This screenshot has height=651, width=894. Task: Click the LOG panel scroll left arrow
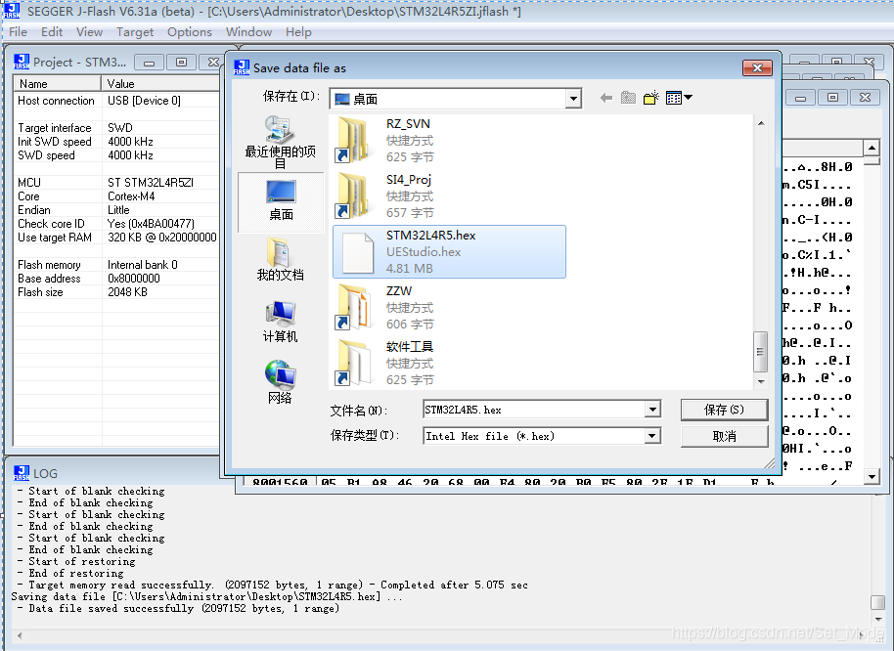coord(20,635)
